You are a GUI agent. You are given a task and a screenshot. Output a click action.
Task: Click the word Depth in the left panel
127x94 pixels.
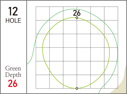click(x=13, y=75)
